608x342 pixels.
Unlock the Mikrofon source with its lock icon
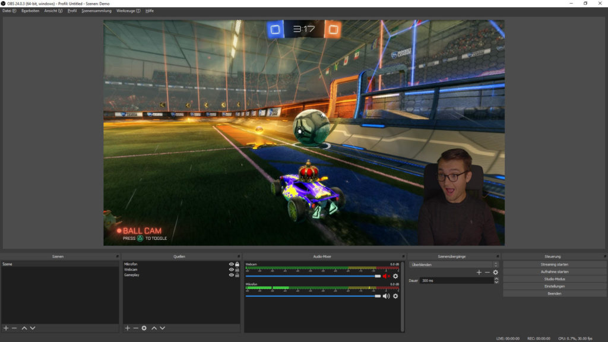[237, 264]
